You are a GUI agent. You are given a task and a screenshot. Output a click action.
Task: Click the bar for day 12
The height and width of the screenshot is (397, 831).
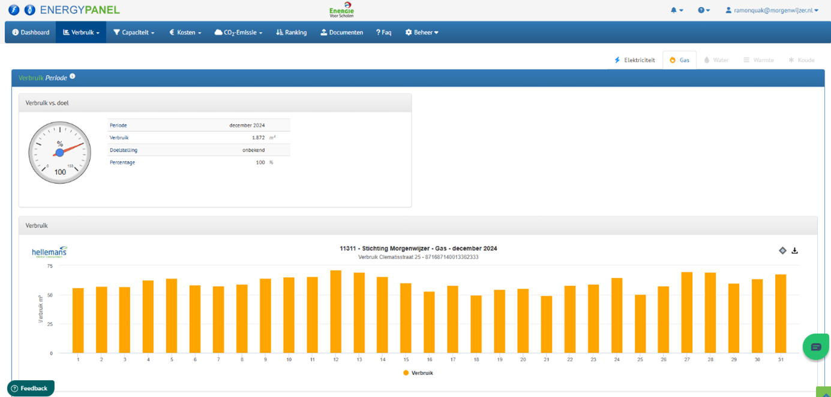click(336, 311)
